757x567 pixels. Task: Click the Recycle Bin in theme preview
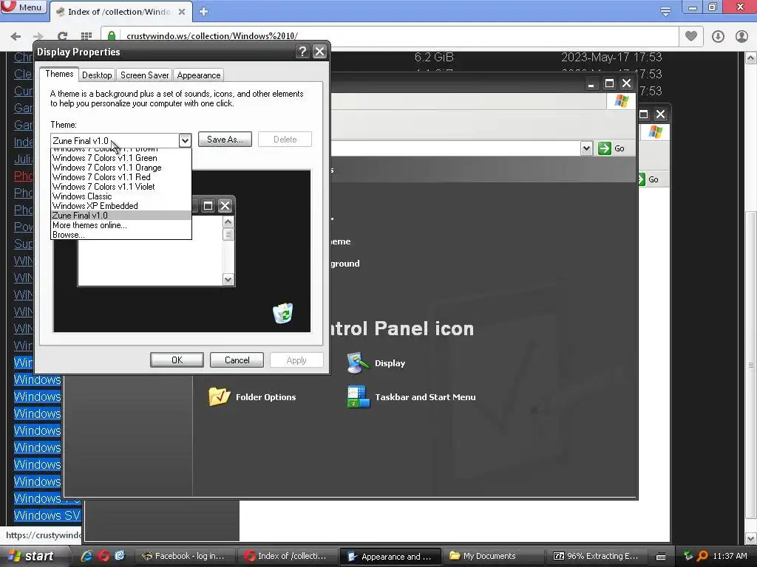[283, 313]
